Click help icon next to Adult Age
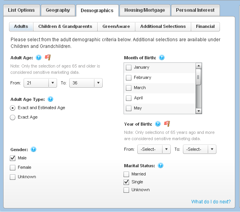 coord(39,58)
